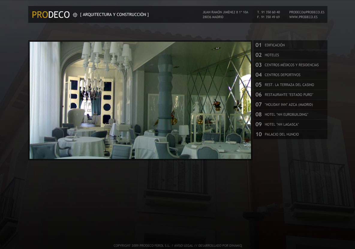Click the crosshair icon beside PRODECO logo
This screenshot has width=355, height=249.
[x=75, y=15]
